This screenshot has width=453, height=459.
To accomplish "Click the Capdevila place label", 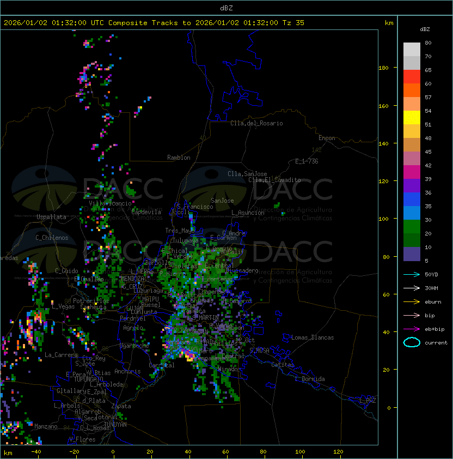I will pyautogui.click(x=146, y=212).
